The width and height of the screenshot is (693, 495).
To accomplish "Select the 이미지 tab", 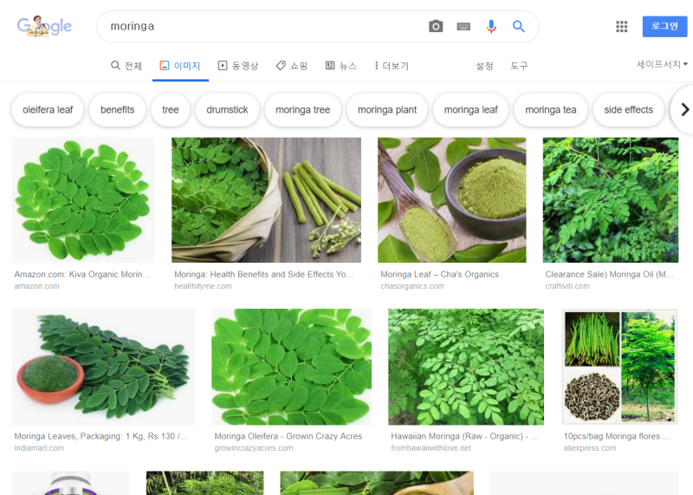I will pos(180,66).
